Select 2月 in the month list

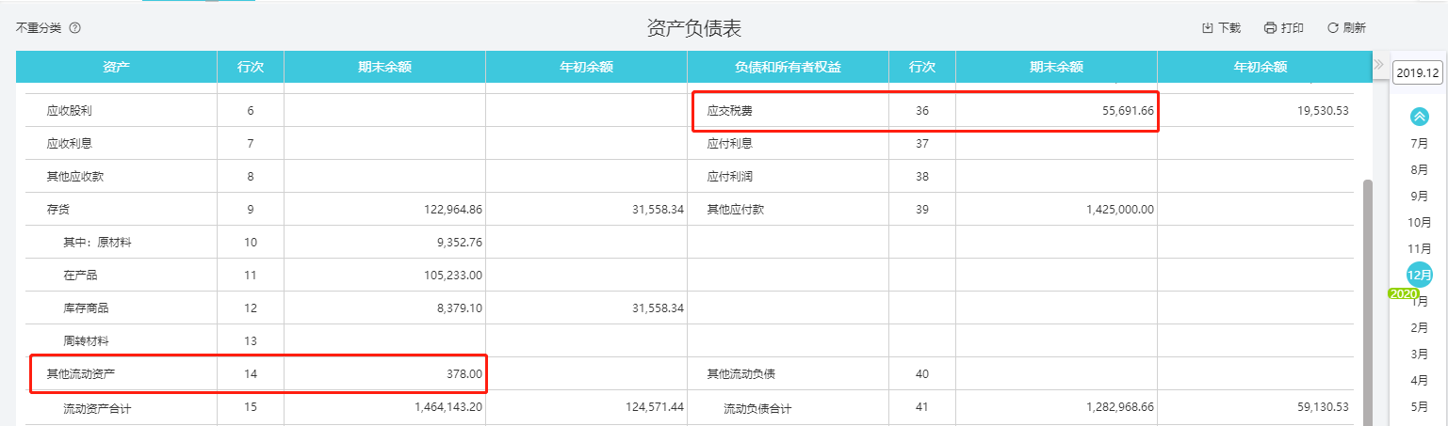pyautogui.click(x=1419, y=327)
